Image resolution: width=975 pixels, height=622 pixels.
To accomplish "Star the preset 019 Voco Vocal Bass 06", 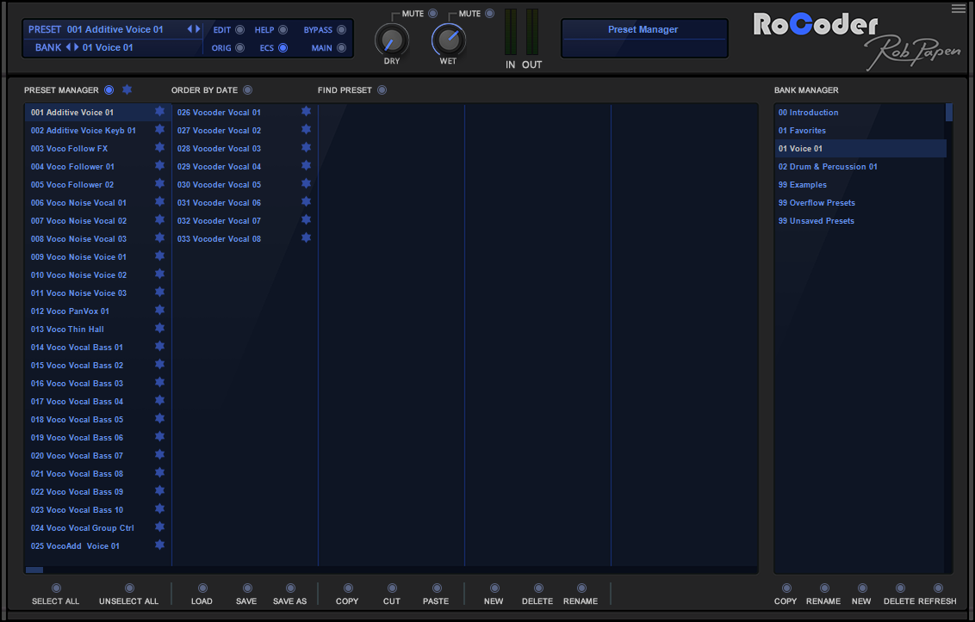I will point(158,437).
